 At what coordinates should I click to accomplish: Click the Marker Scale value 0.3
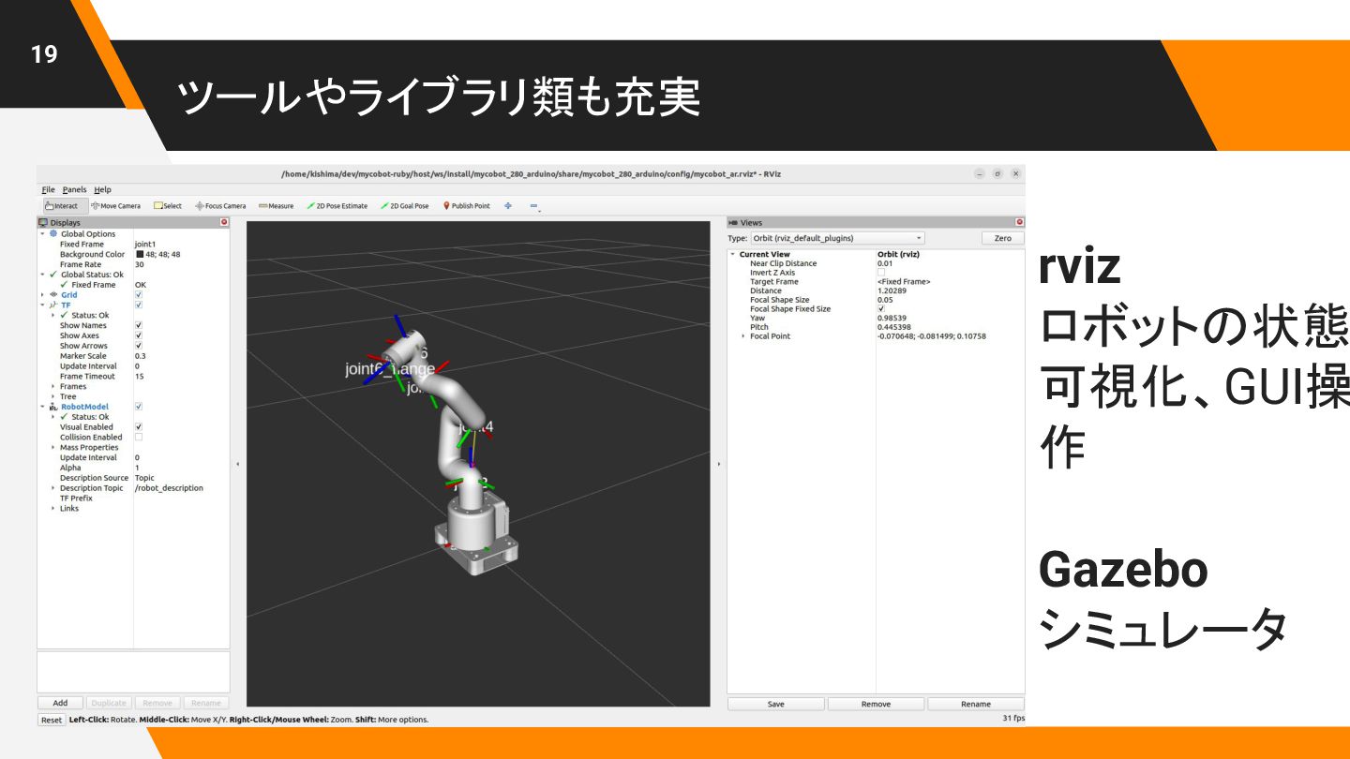[141, 356]
